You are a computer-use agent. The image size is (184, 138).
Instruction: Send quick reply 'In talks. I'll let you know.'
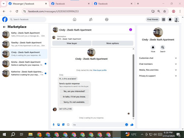pos(74,97)
